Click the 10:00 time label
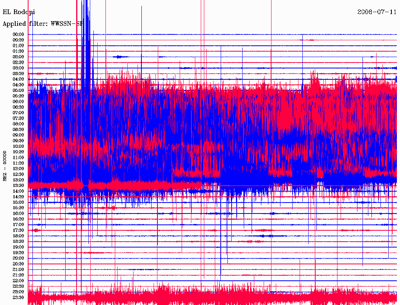Viewport: 400px width, 305px height. tap(18, 146)
